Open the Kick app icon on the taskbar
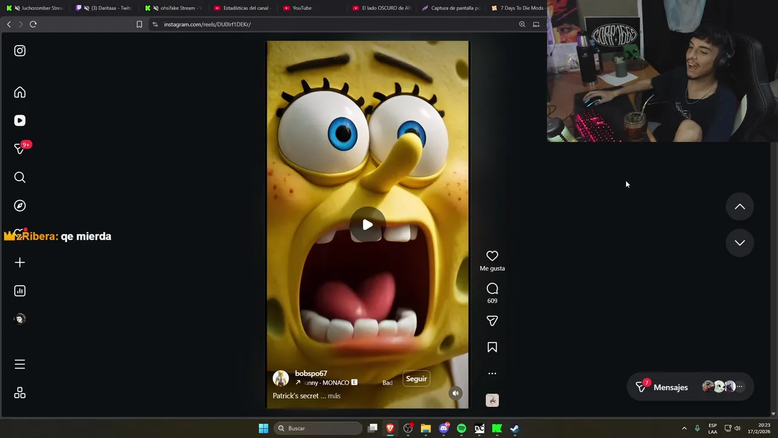Image resolution: width=778 pixels, height=438 pixels. [x=497, y=428]
